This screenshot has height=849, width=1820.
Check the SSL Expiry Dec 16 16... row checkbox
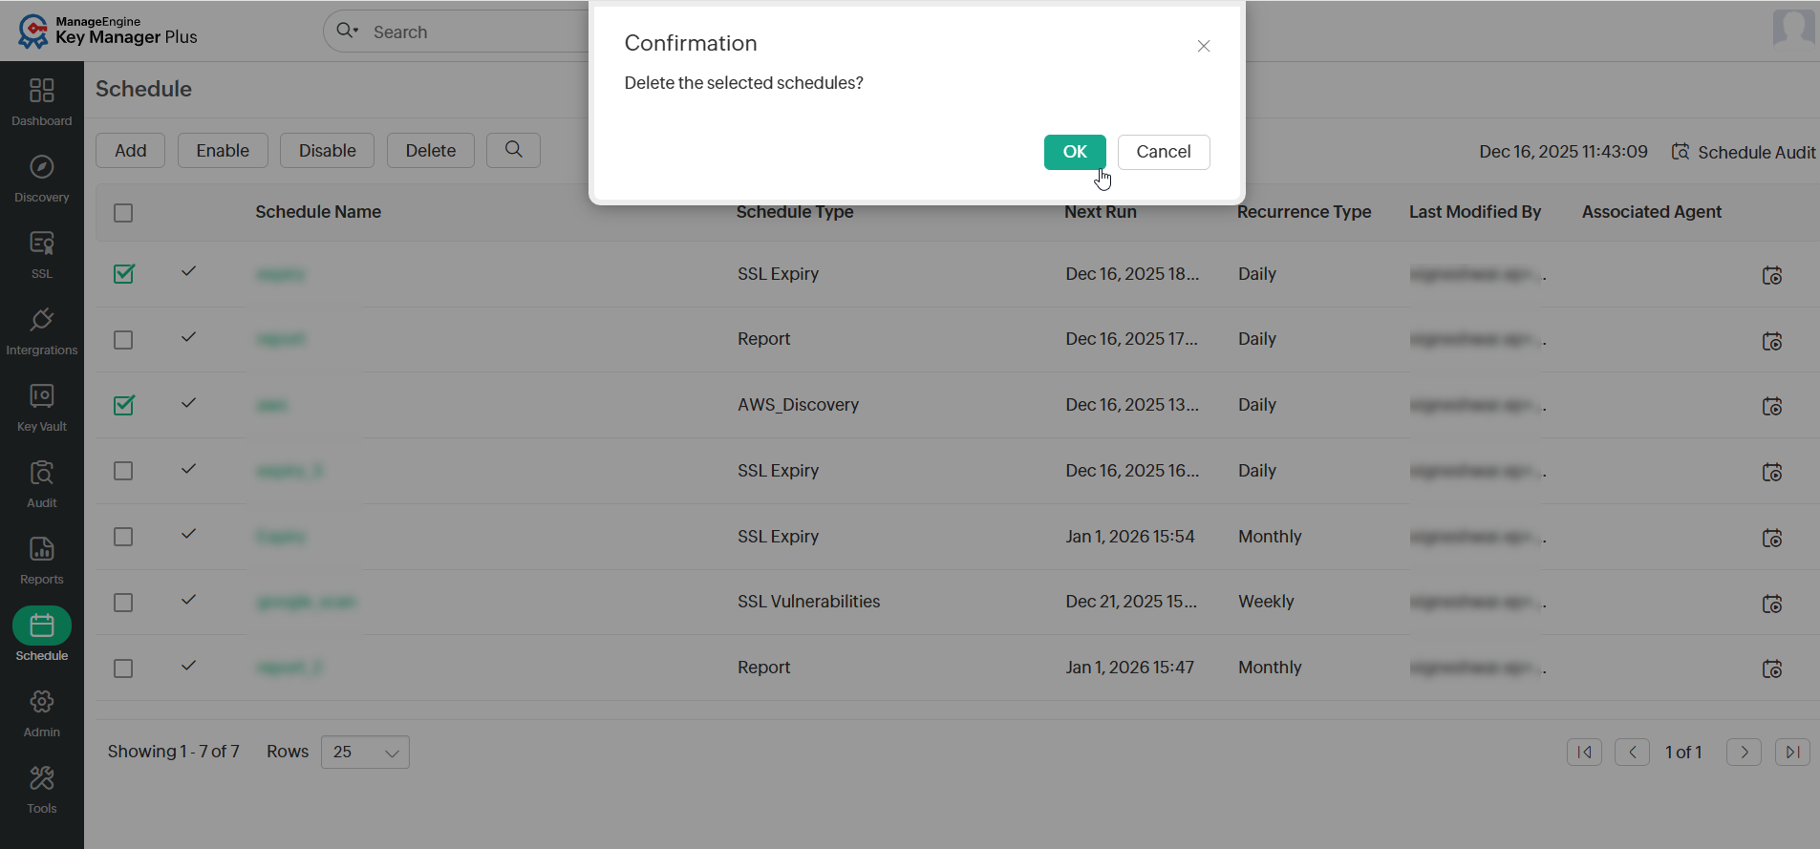[123, 471]
